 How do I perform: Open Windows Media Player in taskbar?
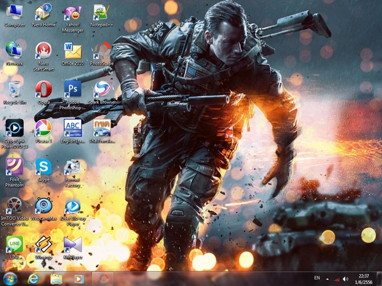click(79, 279)
